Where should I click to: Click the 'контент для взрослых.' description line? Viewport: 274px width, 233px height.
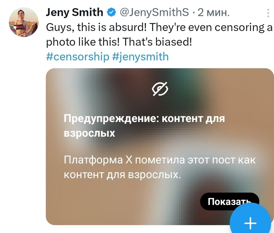click(x=122, y=175)
